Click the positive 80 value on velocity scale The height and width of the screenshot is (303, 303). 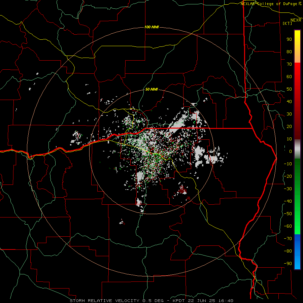[x=289, y=52]
